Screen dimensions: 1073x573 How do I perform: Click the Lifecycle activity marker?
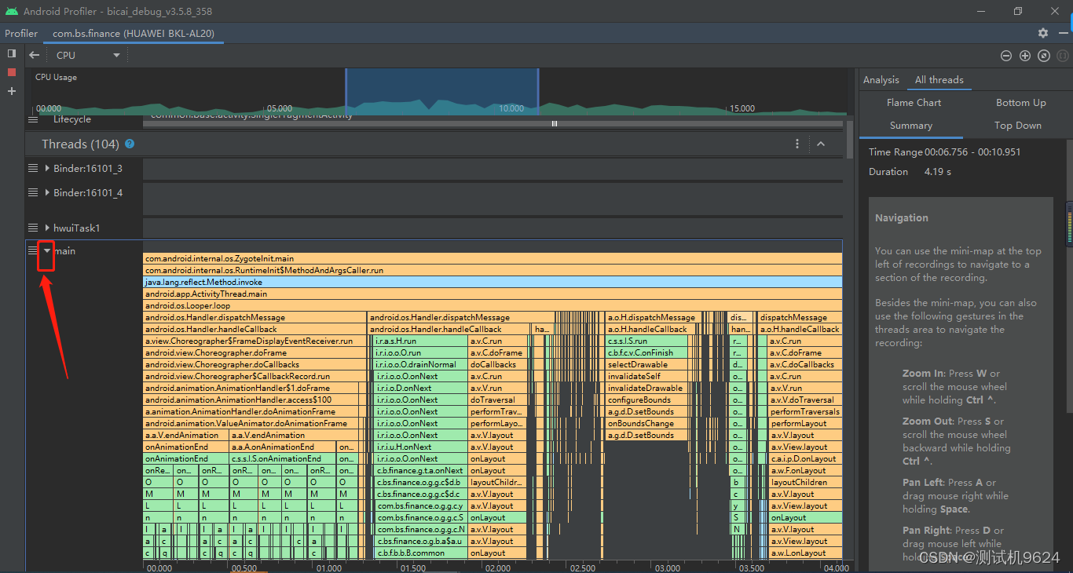(x=555, y=123)
